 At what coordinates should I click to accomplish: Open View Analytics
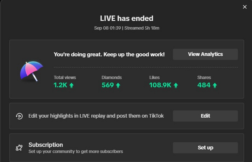point(205,54)
